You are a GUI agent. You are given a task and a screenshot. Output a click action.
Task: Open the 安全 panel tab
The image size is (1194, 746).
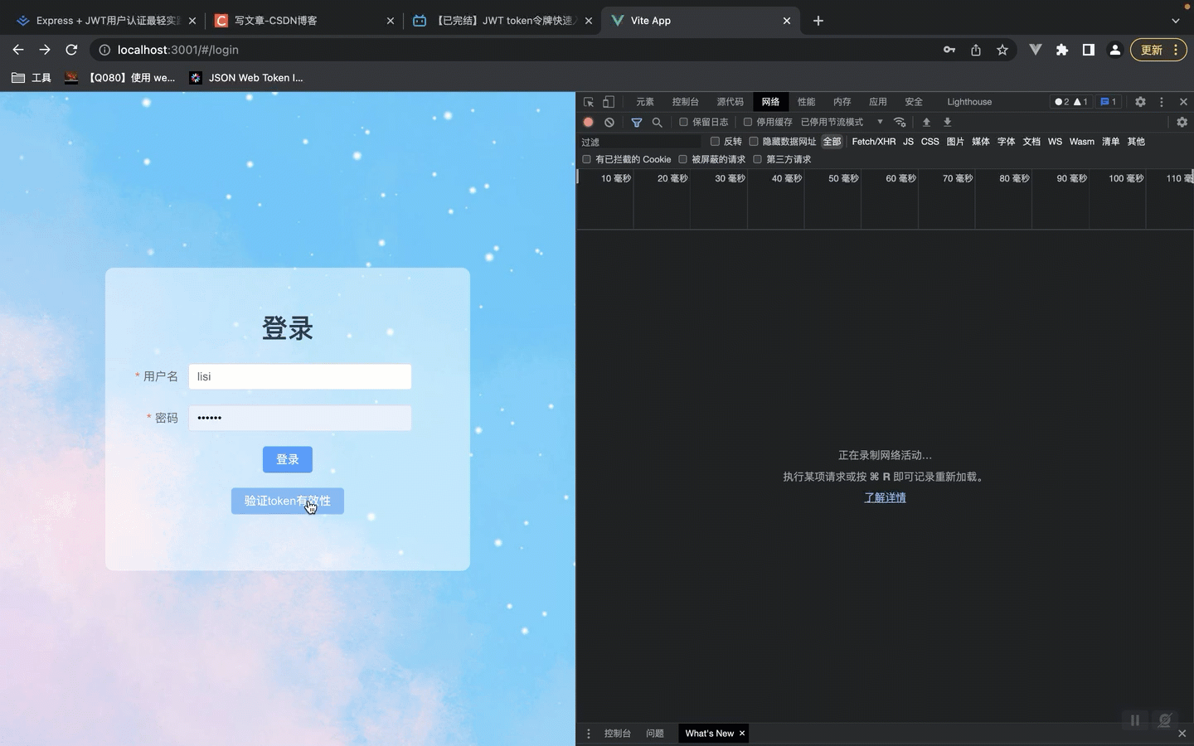tap(914, 102)
